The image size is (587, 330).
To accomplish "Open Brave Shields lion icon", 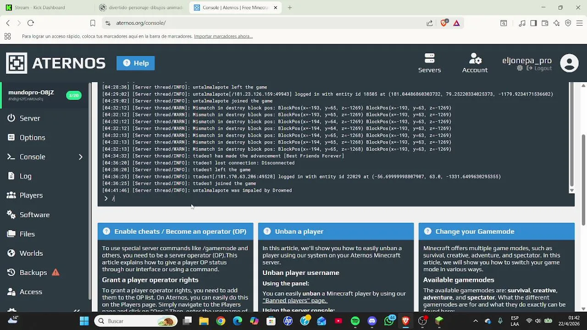I will point(443,23).
